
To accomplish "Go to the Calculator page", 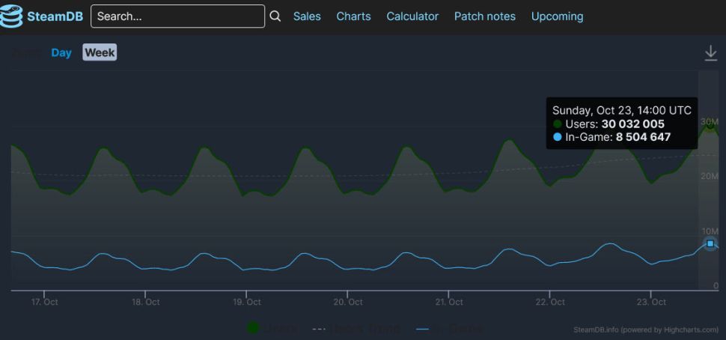I will [412, 16].
